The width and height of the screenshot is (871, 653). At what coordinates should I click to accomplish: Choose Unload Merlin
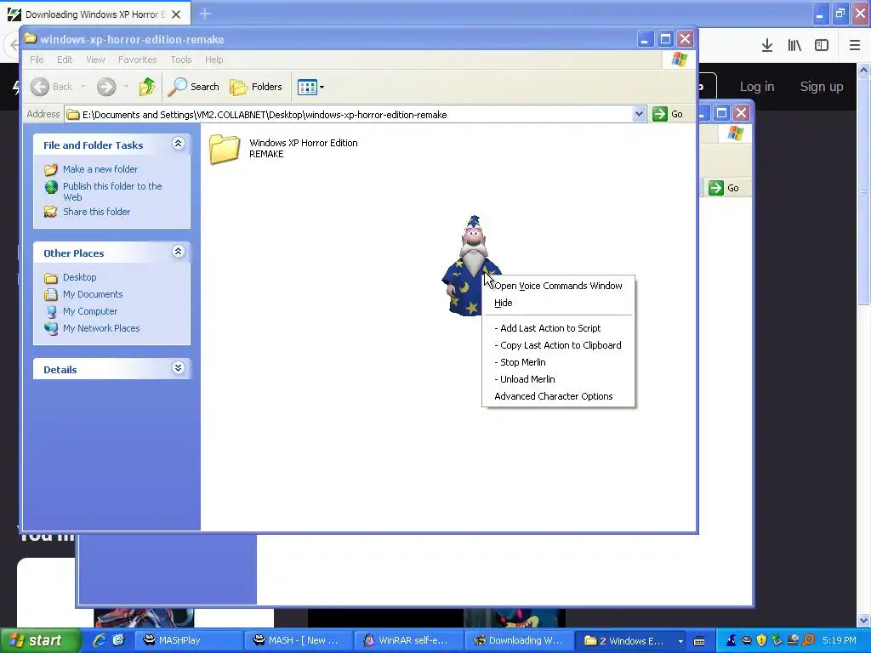558,380
